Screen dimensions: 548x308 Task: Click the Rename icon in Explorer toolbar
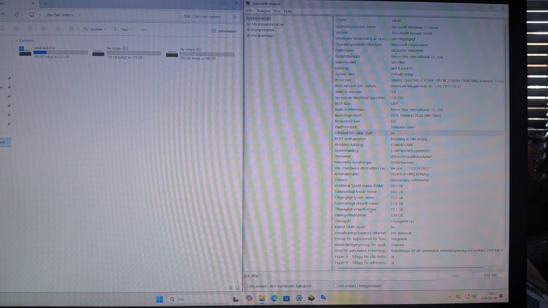pyautogui.click(x=44, y=29)
